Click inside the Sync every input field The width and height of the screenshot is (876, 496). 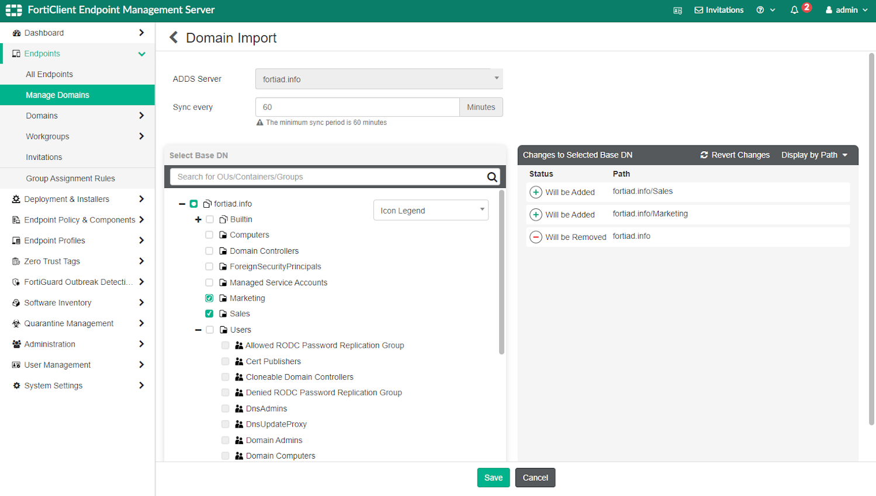[356, 107]
